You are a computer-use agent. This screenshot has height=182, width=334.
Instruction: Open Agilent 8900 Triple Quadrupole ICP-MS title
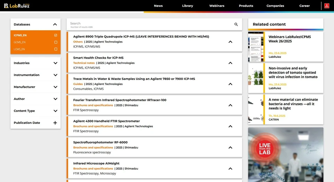pos(141,37)
